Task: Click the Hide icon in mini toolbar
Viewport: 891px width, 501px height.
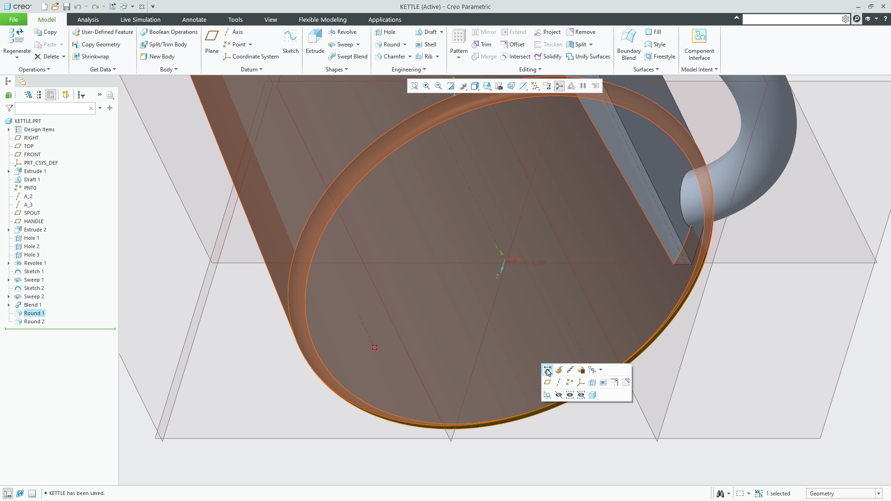Action: 559,395
